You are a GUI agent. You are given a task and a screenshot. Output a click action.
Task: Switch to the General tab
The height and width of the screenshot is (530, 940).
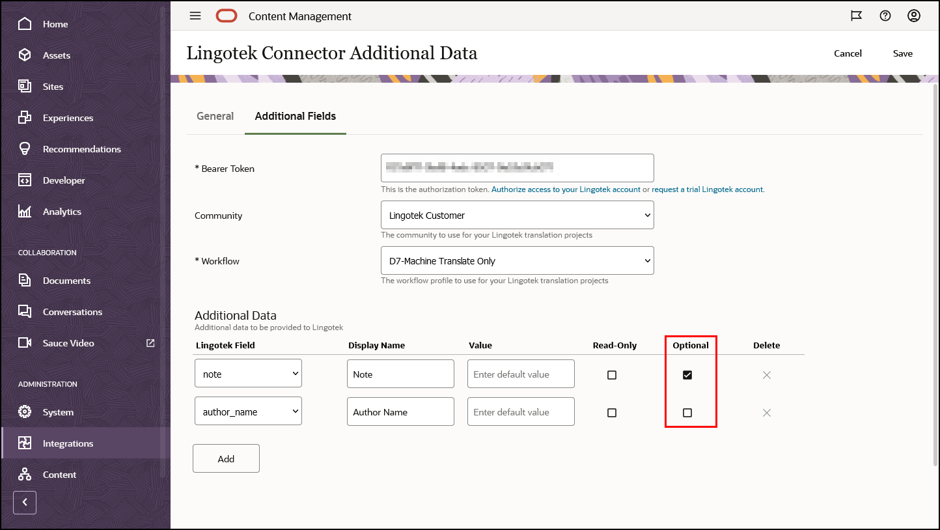[x=215, y=116]
